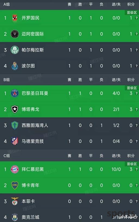Select the Seattle Sounders (西雅图海湾人) badge
The height and width of the screenshot is (222, 139).
(15, 125)
